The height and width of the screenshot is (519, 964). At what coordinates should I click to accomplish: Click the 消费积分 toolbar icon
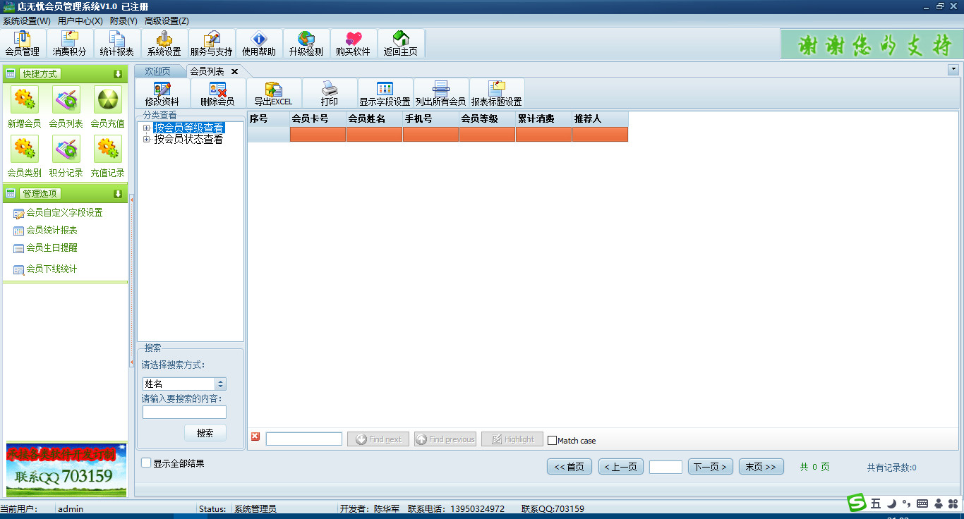(x=69, y=44)
